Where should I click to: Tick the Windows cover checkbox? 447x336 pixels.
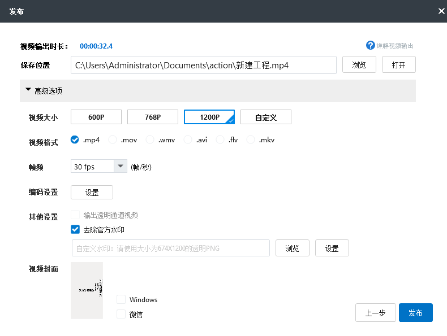point(121,299)
